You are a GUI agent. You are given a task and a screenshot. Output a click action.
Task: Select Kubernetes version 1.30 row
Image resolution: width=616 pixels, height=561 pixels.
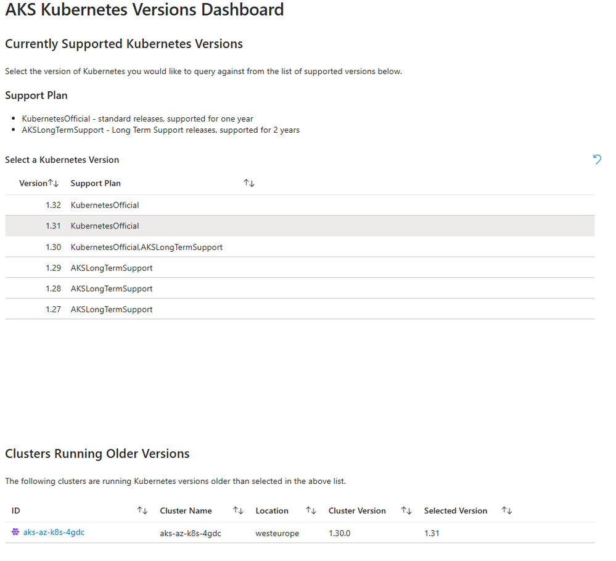tap(300, 247)
